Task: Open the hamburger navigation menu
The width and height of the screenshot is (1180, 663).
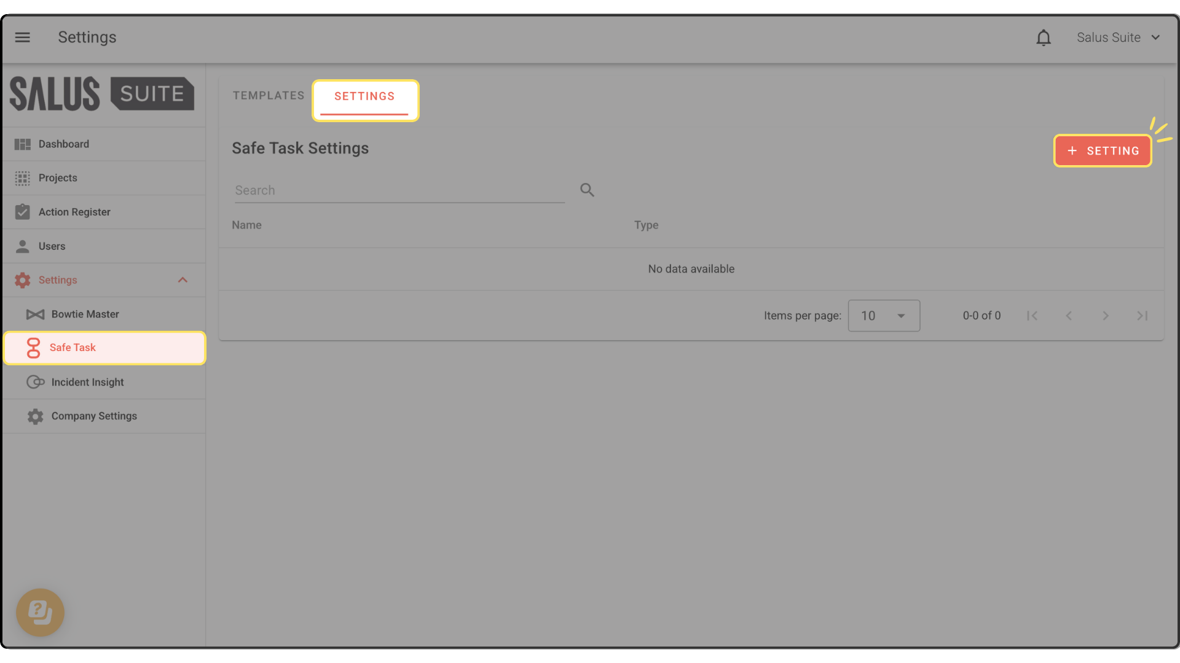Action: coord(23,37)
